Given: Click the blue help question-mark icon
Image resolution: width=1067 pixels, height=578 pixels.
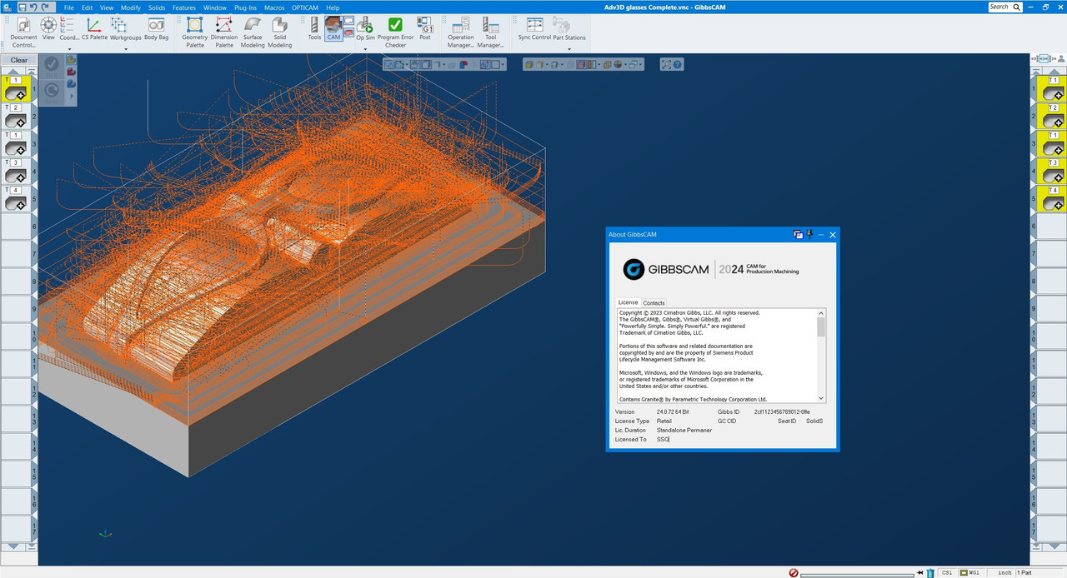Looking at the screenshot, I should point(678,64).
